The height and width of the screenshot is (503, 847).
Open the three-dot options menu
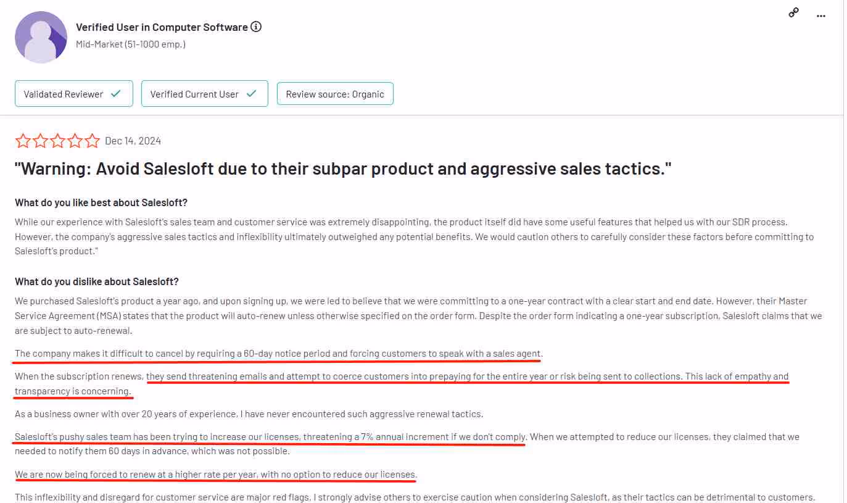coord(820,15)
